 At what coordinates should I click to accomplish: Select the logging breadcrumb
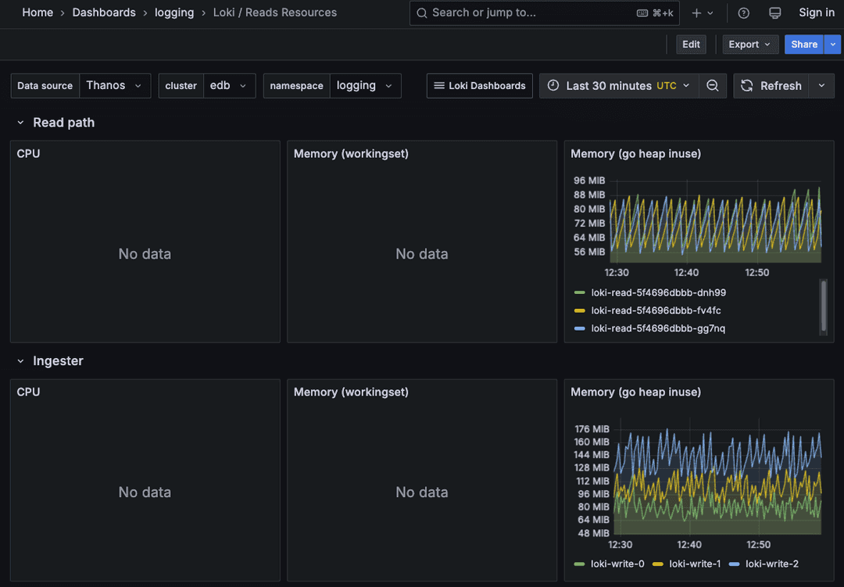pyautogui.click(x=174, y=13)
